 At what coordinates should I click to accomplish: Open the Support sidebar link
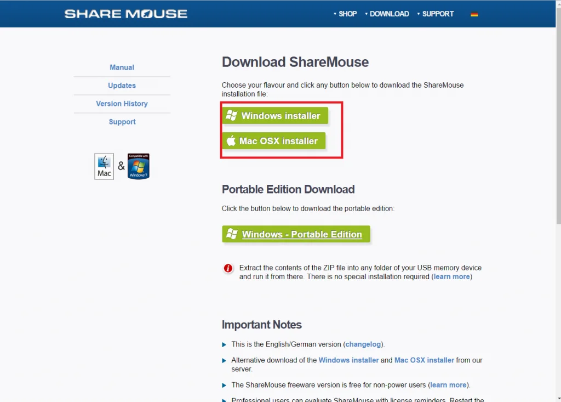pyautogui.click(x=122, y=122)
